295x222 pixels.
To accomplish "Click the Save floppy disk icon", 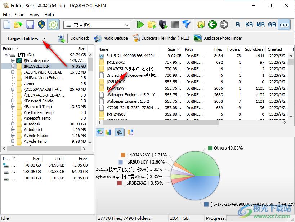I will [x=30, y=25].
